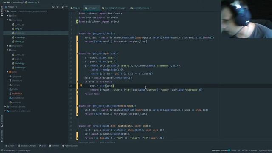Viewport: 272px width, 153px height.
Task: Collapse the user folder
Action: [x=8, y=50]
